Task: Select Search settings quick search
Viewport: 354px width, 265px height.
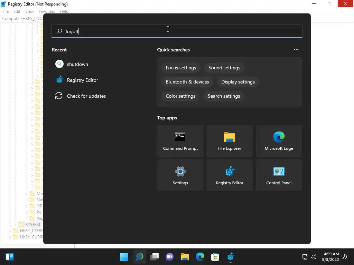Action: point(224,96)
